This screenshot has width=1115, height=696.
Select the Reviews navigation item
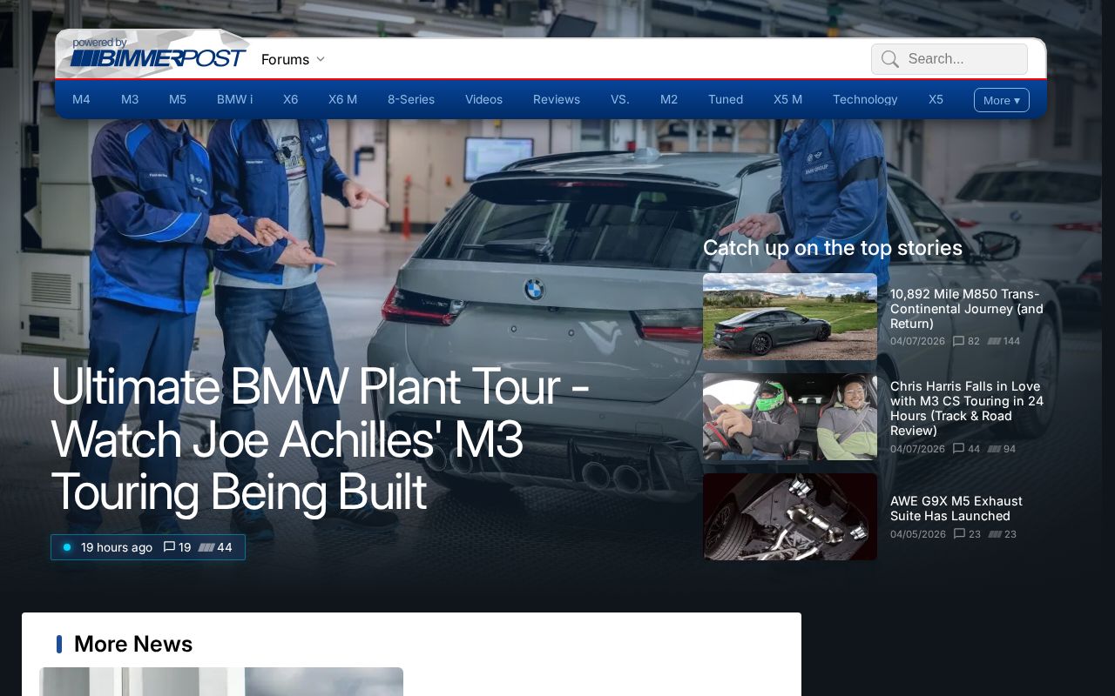click(x=557, y=99)
